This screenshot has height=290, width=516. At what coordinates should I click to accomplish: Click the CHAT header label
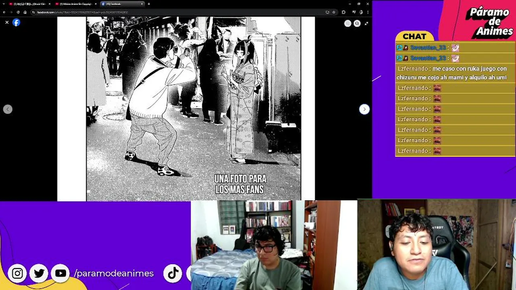click(414, 37)
